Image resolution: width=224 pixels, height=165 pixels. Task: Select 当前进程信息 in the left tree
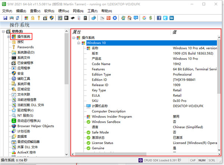(x=27, y=100)
